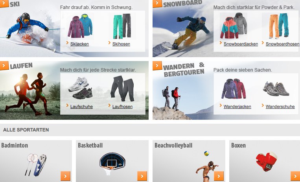
Task: Open the Skijacken link
Action: click(79, 44)
